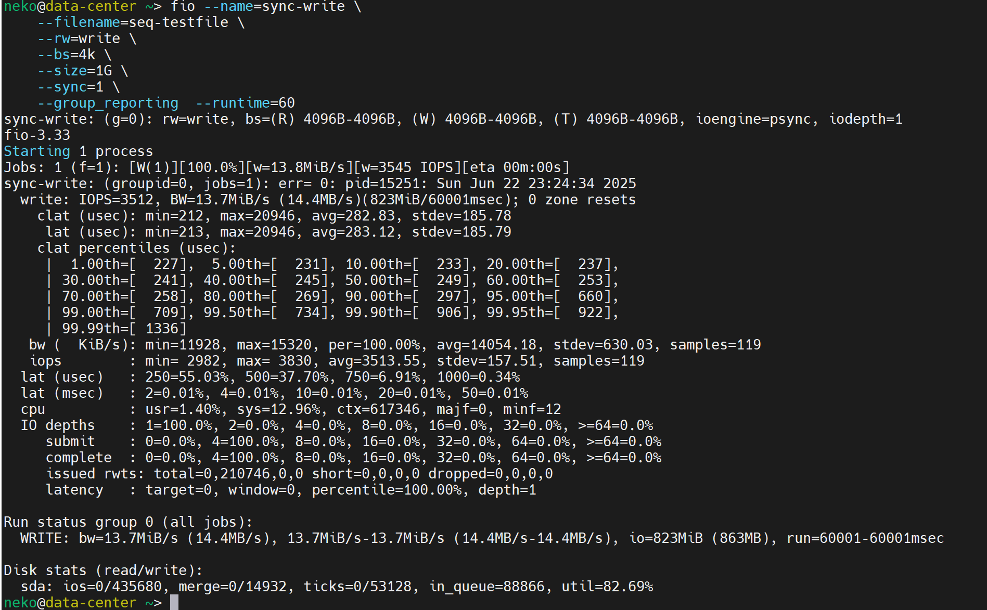
Task: Click the util=82.69% value
Action: point(607,587)
